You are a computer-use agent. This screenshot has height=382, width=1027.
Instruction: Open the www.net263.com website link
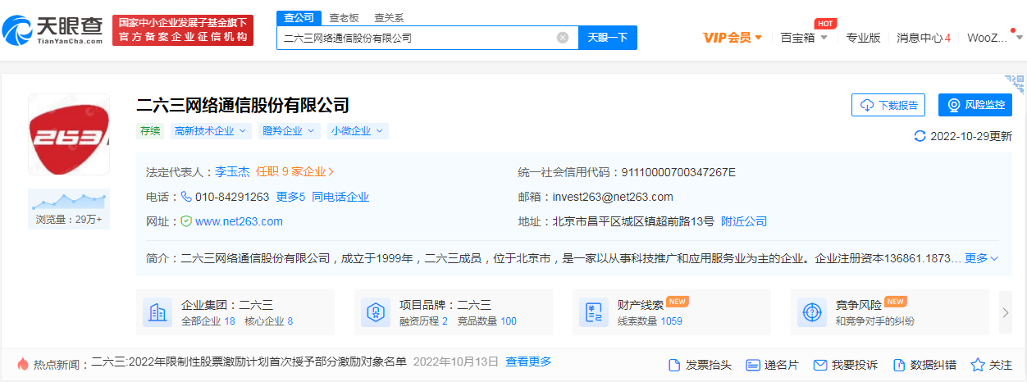click(239, 221)
